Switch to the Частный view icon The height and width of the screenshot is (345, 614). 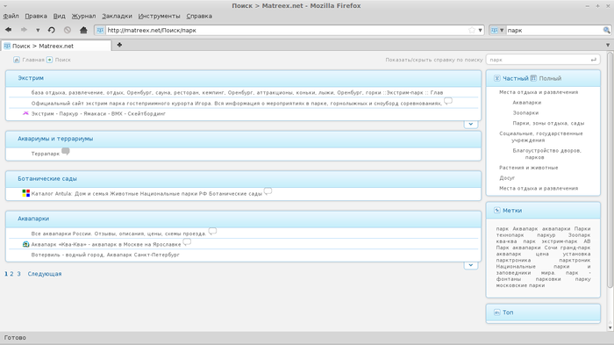pyautogui.click(x=497, y=78)
